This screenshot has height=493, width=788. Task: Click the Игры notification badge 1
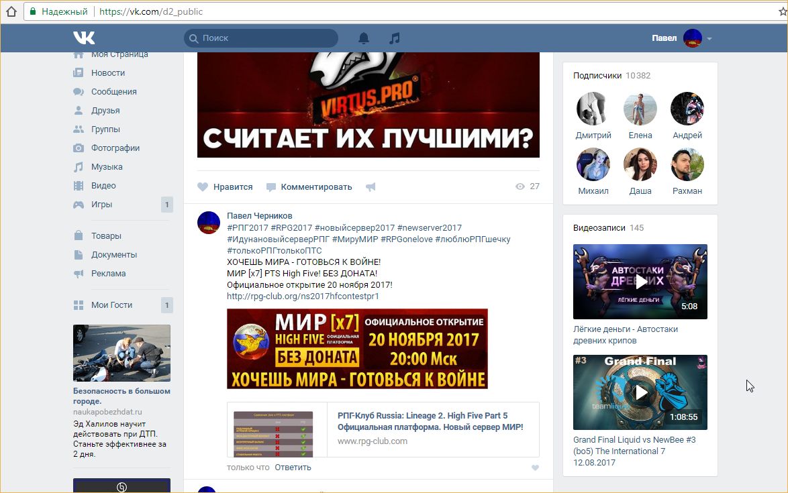[167, 205]
